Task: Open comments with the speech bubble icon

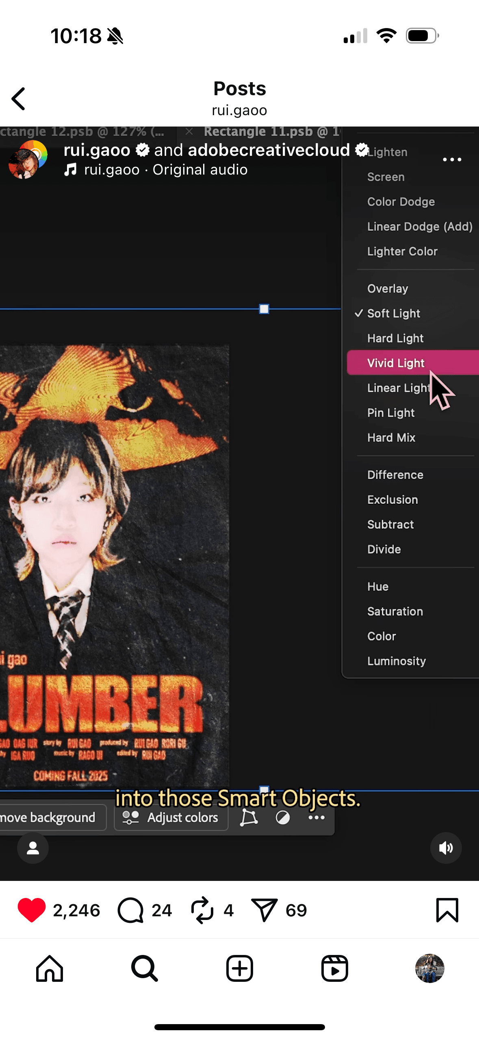Action: point(130,910)
